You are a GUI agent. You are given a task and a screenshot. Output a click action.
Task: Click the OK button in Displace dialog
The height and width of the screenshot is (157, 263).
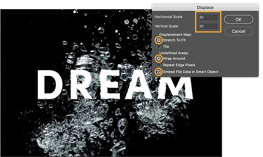(x=238, y=19)
